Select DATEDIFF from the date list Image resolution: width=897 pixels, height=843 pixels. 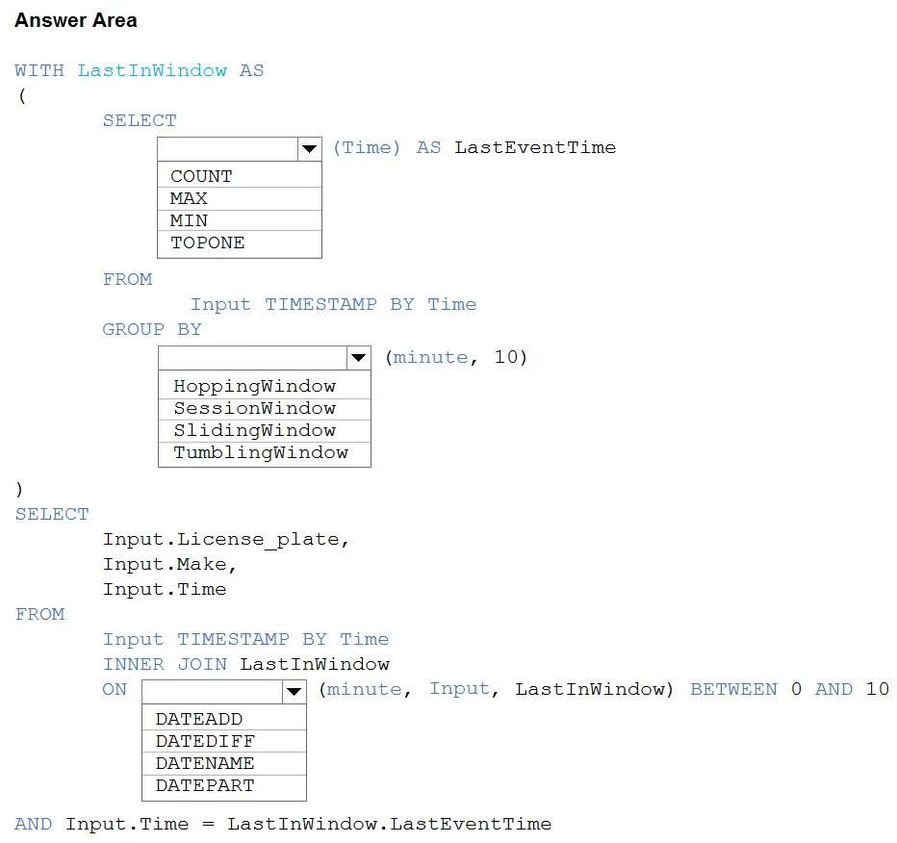tap(224, 741)
